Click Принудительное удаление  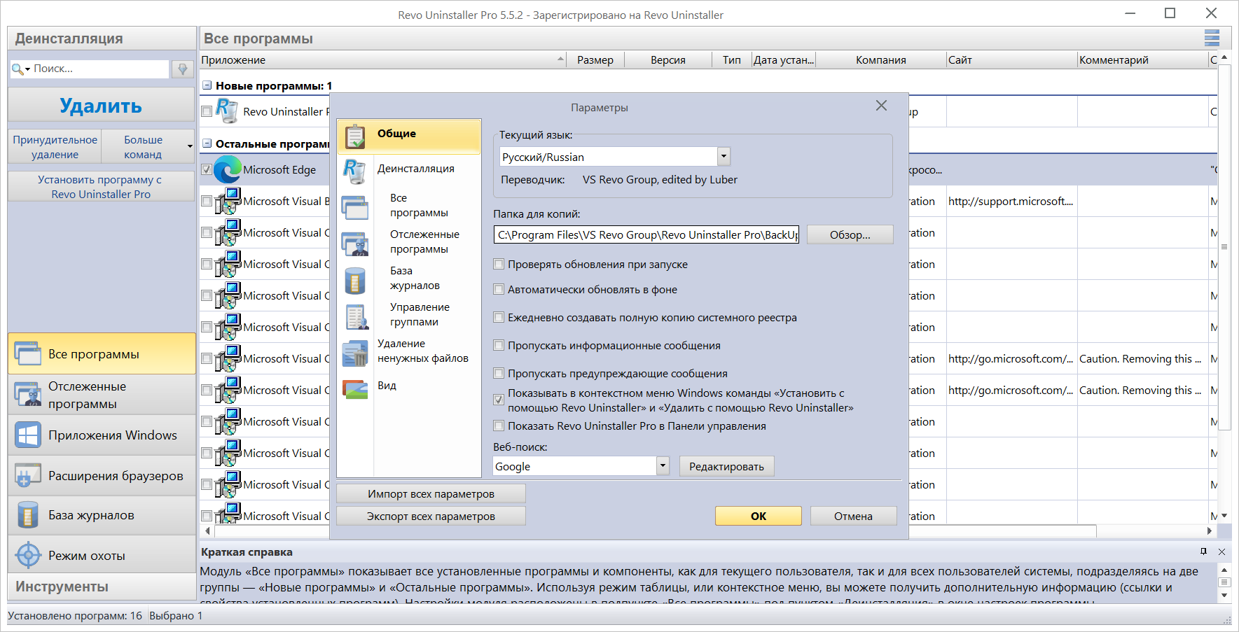(55, 147)
